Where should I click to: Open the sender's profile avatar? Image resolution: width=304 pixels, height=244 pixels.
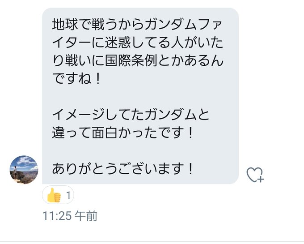pos(24,170)
